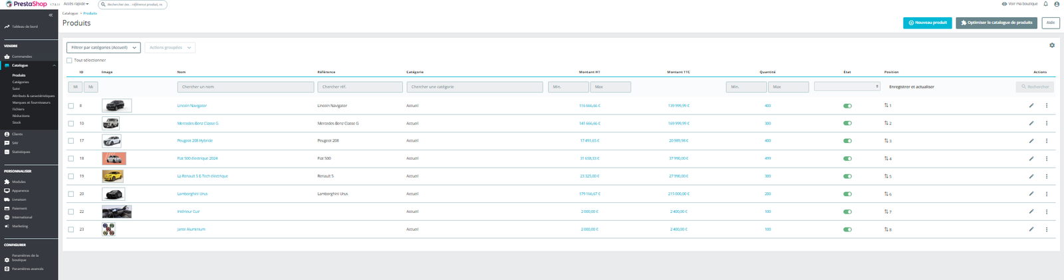Click the Chercher un nom filter field
Screen dimensions: 1064x280
[245, 86]
